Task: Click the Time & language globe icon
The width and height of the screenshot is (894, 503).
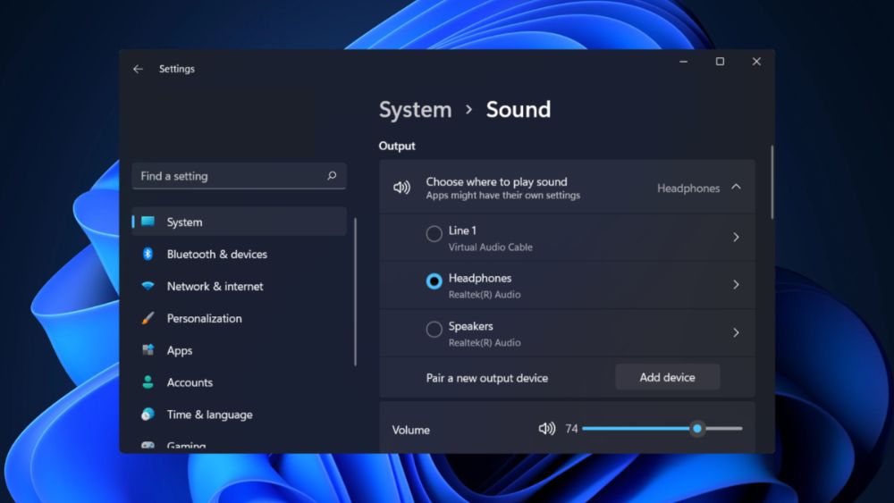Action: (148, 415)
